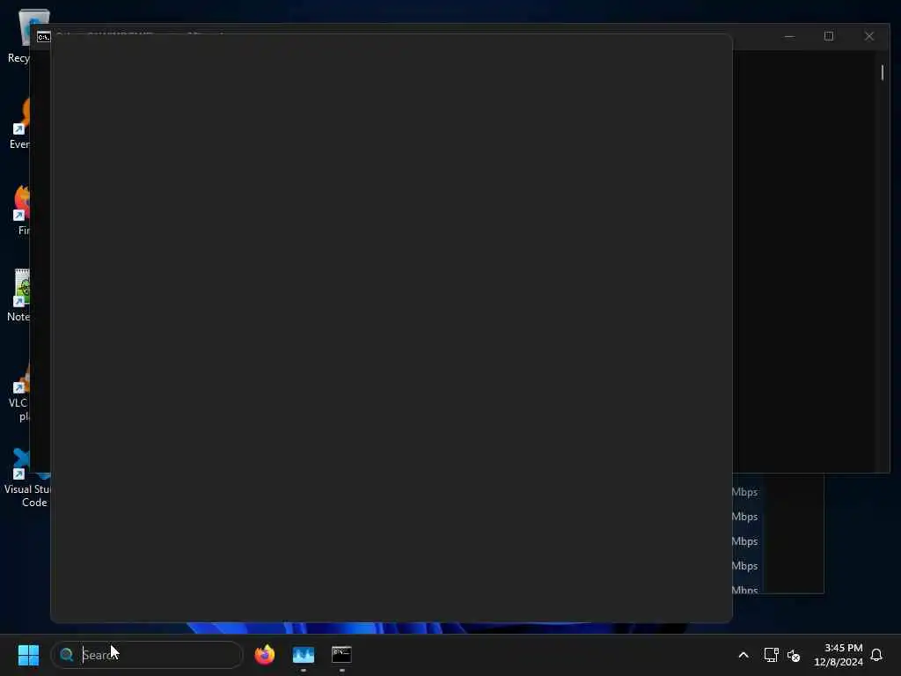Open the network status tray icon
901x676 pixels.
[771, 655]
